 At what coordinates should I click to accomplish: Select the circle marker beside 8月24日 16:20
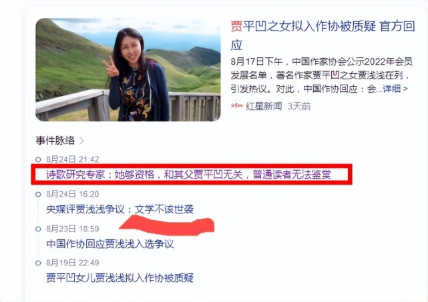[x=38, y=195]
